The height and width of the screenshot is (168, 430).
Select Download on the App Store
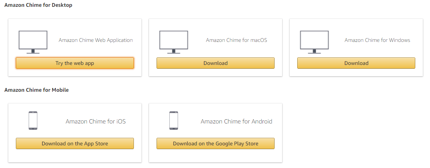75,143
